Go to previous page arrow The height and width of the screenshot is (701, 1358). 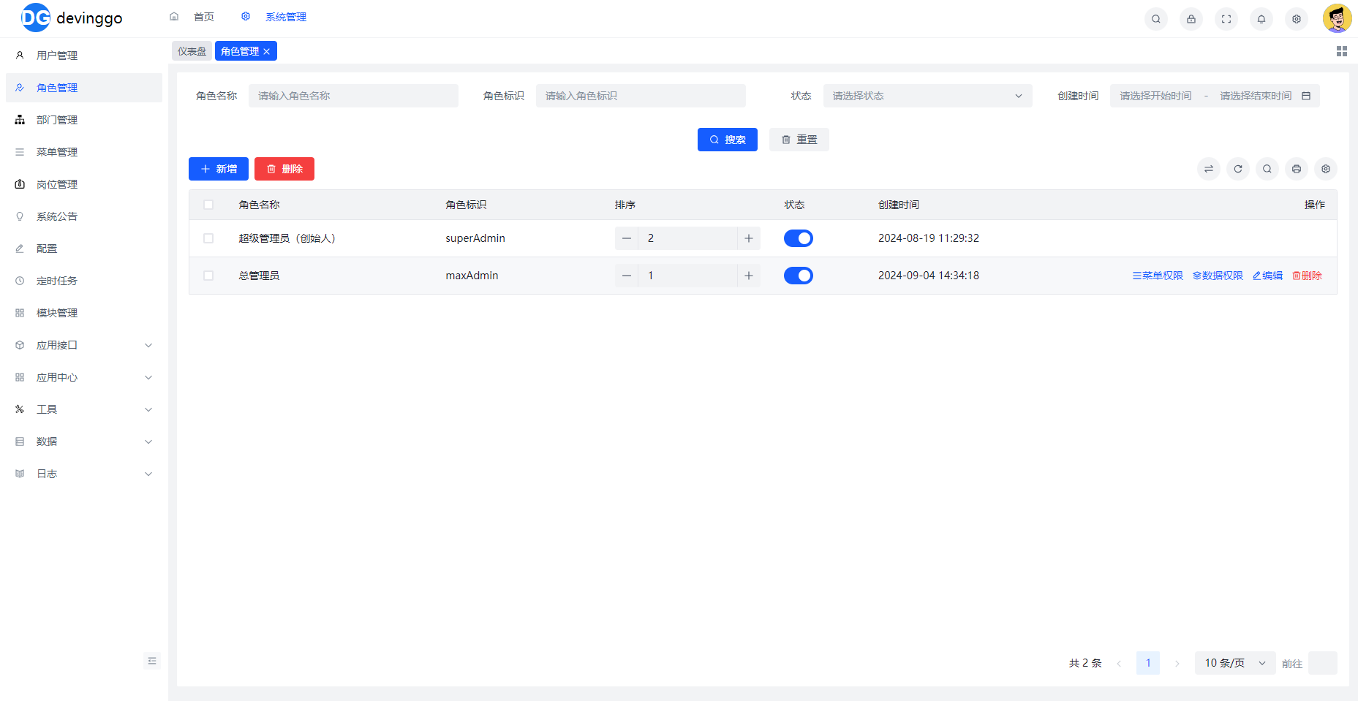1119,663
